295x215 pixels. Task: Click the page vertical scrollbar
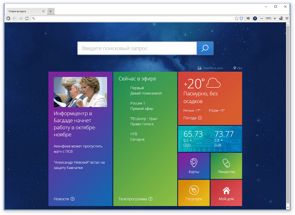pyautogui.click(x=288, y=115)
